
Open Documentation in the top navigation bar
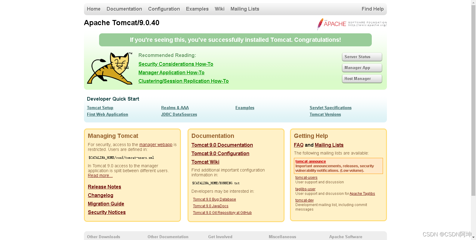124,9
